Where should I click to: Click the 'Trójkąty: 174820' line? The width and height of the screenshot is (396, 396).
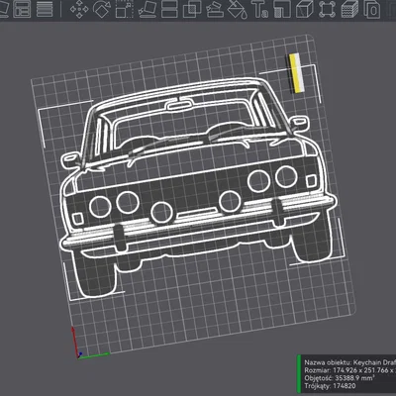[330, 386]
